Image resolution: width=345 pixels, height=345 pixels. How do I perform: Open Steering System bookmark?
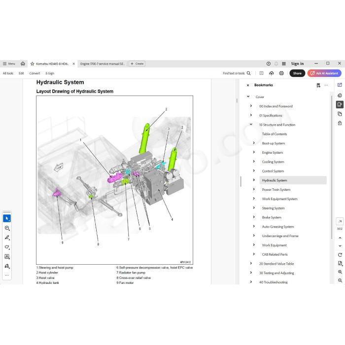pyautogui.click(x=273, y=208)
